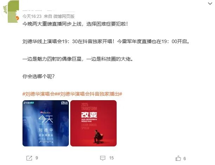The width and height of the screenshot is (215, 165).
Task: View the red 改变 speech poster image
Action: [93, 123]
